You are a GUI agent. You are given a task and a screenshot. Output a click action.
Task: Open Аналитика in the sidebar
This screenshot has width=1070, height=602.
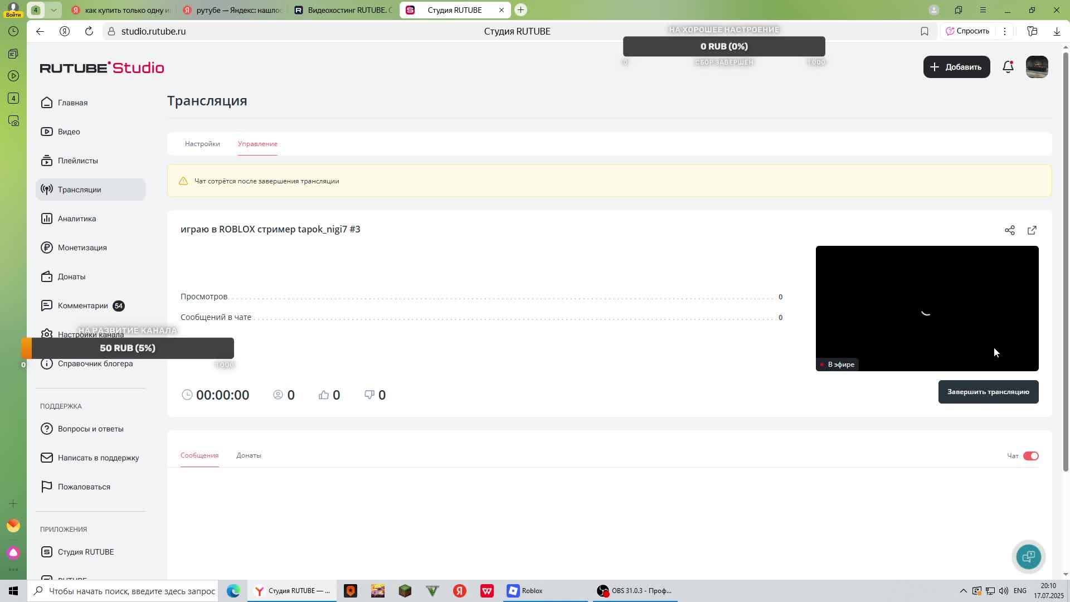[77, 219]
